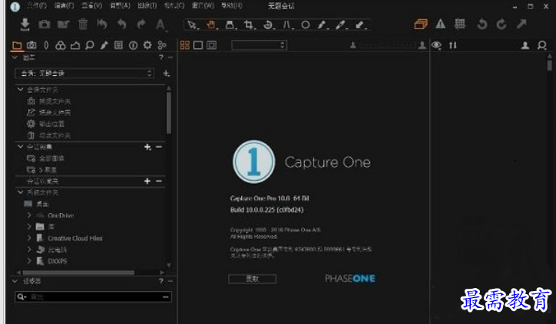Click the Rotate left toolbar icon
556x324 pixels.
482,24
